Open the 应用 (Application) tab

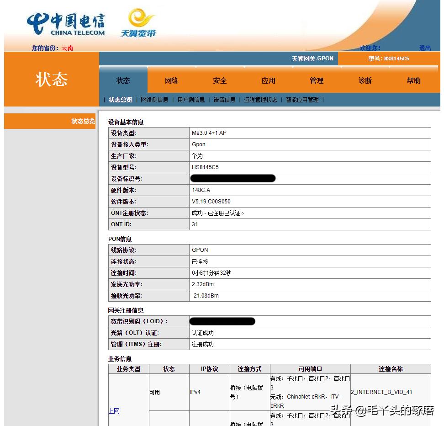point(268,80)
